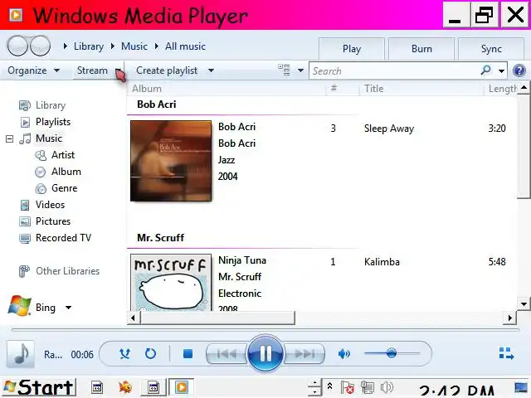This screenshot has width=531, height=398.
Task: Go back with the Back button
Action: click(17, 46)
